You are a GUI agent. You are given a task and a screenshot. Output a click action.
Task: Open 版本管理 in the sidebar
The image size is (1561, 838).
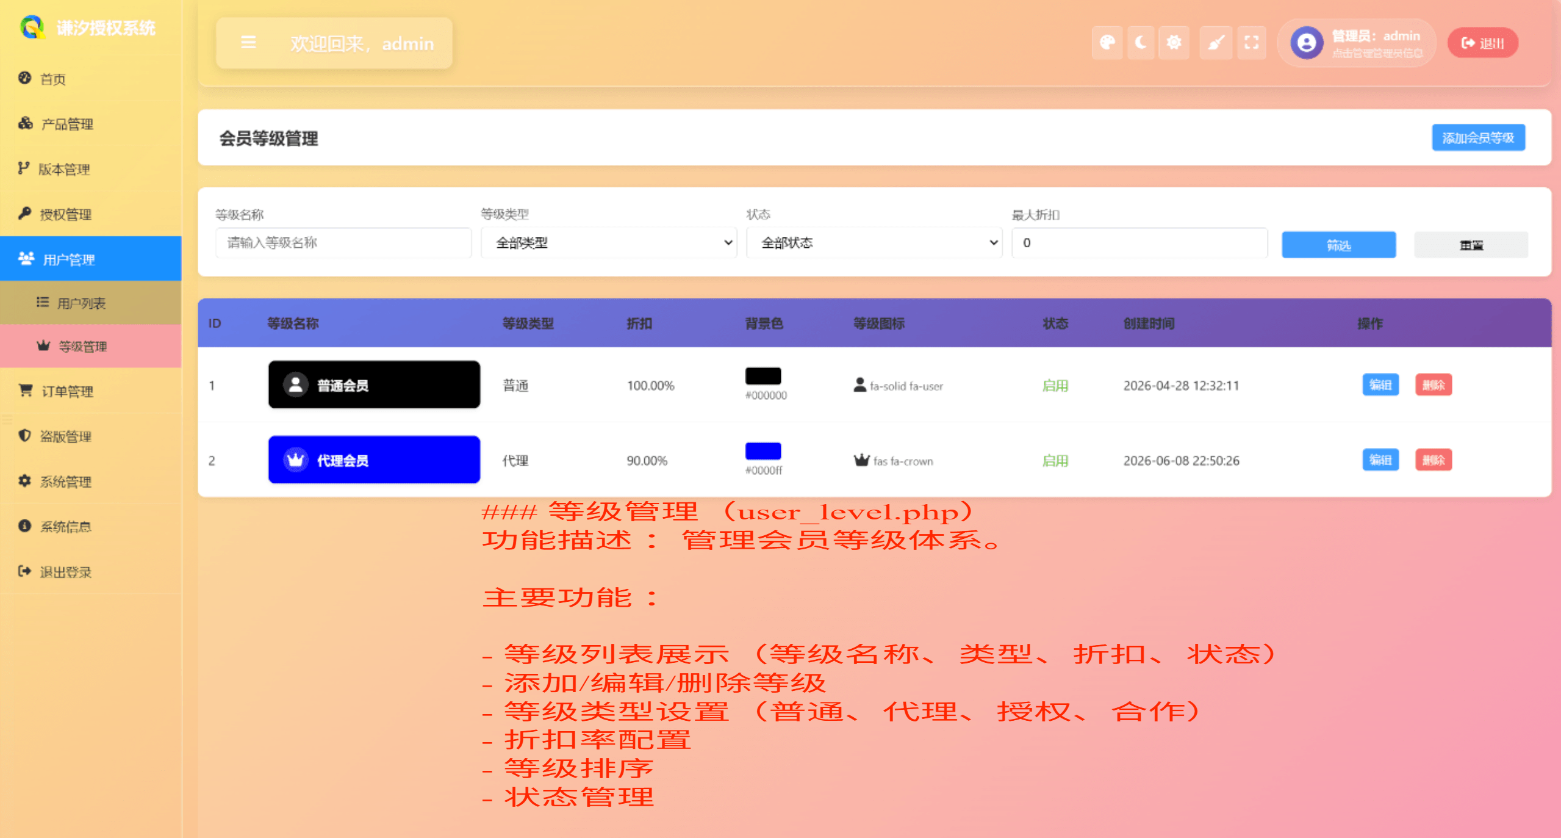click(91, 169)
